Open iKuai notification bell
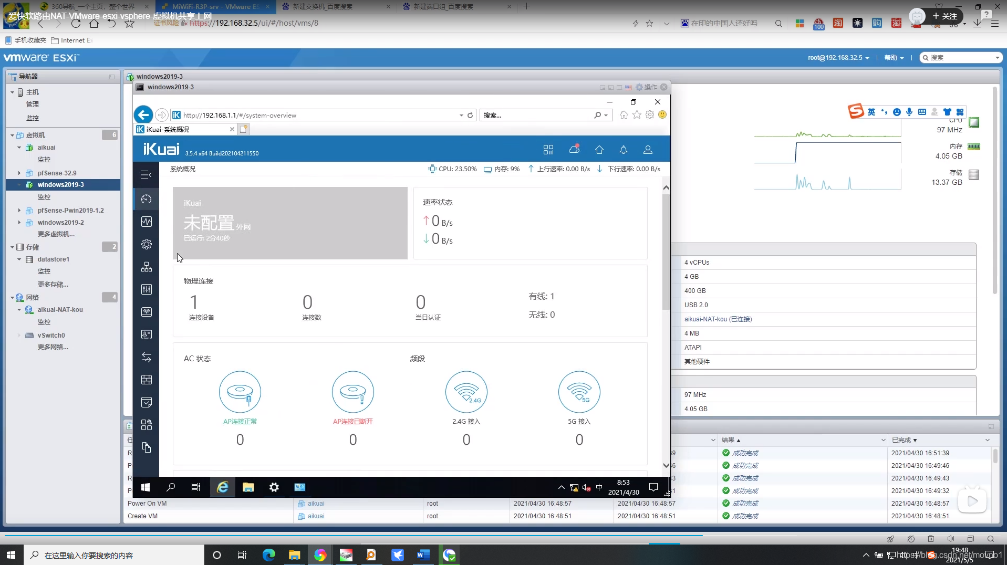Viewport: 1007px width, 565px height. click(624, 150)
